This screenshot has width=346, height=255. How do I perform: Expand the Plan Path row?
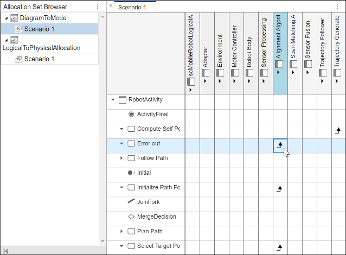pos(121,232)
